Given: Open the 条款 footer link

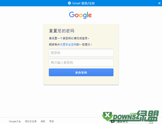Looking at the screenshot, I should [43, 121].
